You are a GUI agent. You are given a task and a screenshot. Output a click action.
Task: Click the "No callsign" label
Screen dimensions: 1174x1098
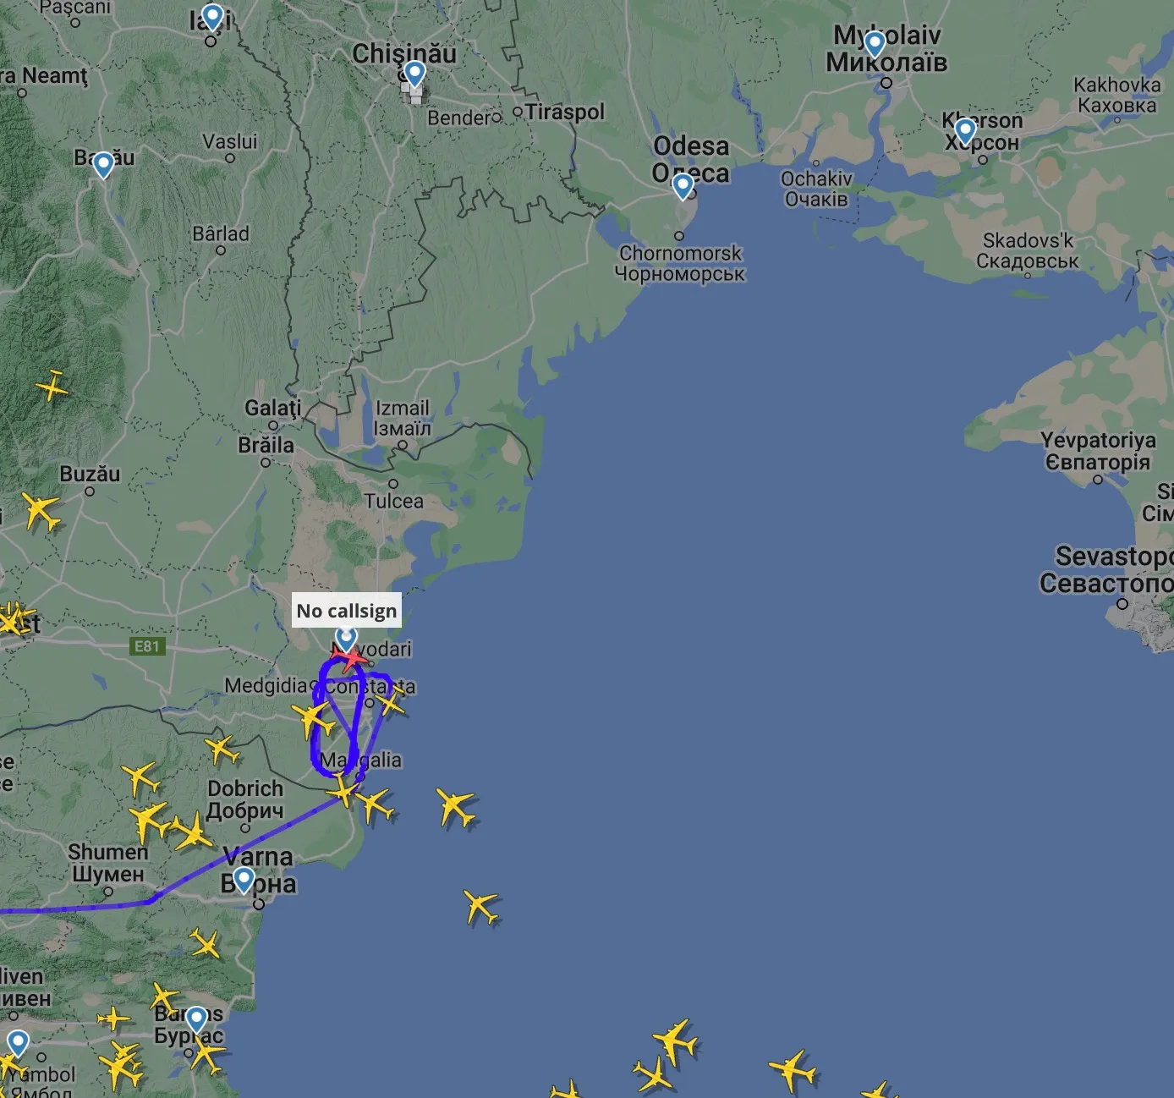click(347, 611)
